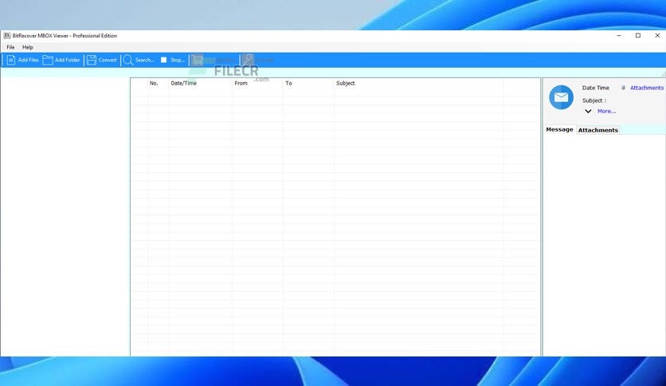Click the Convert label text
This screenshot has height=386, width=666.
[x=108, y=60]
